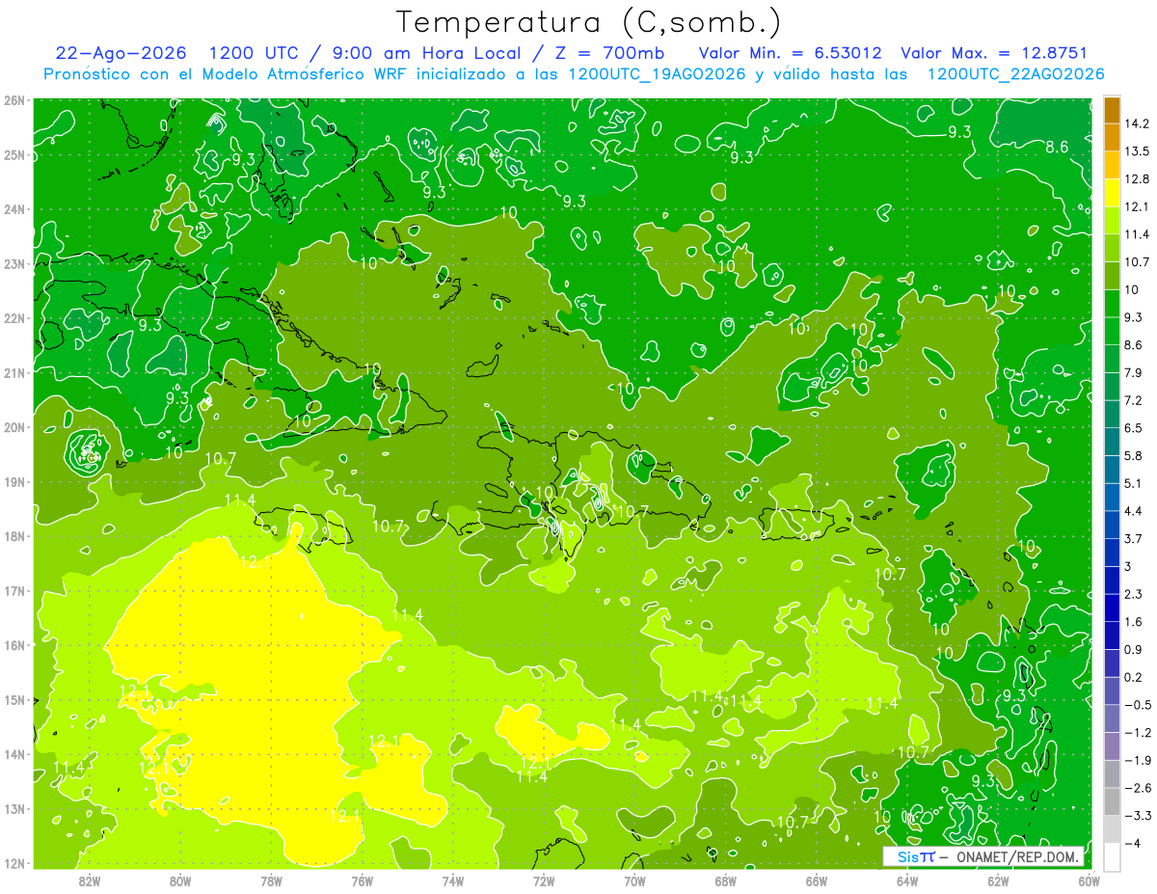Click the dark orange legend swatch above 14.2
Screen dimensions: 1157x894
pos(1112,109)
